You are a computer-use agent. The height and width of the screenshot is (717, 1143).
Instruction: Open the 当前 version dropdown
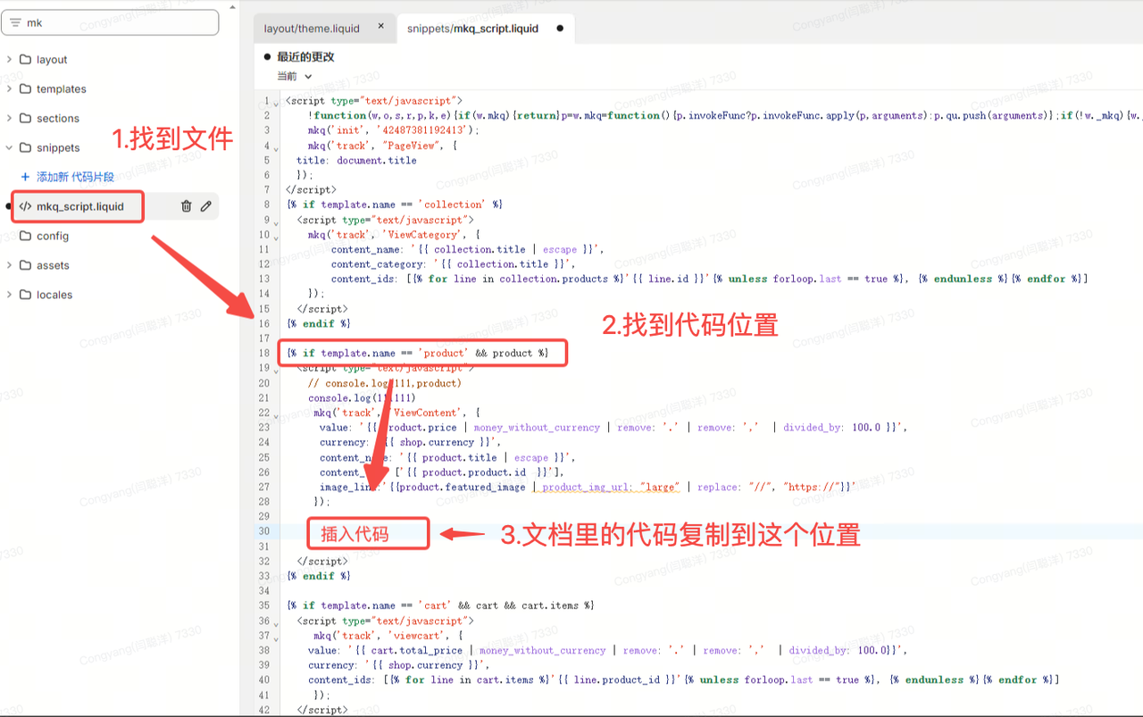click(295, 77)
